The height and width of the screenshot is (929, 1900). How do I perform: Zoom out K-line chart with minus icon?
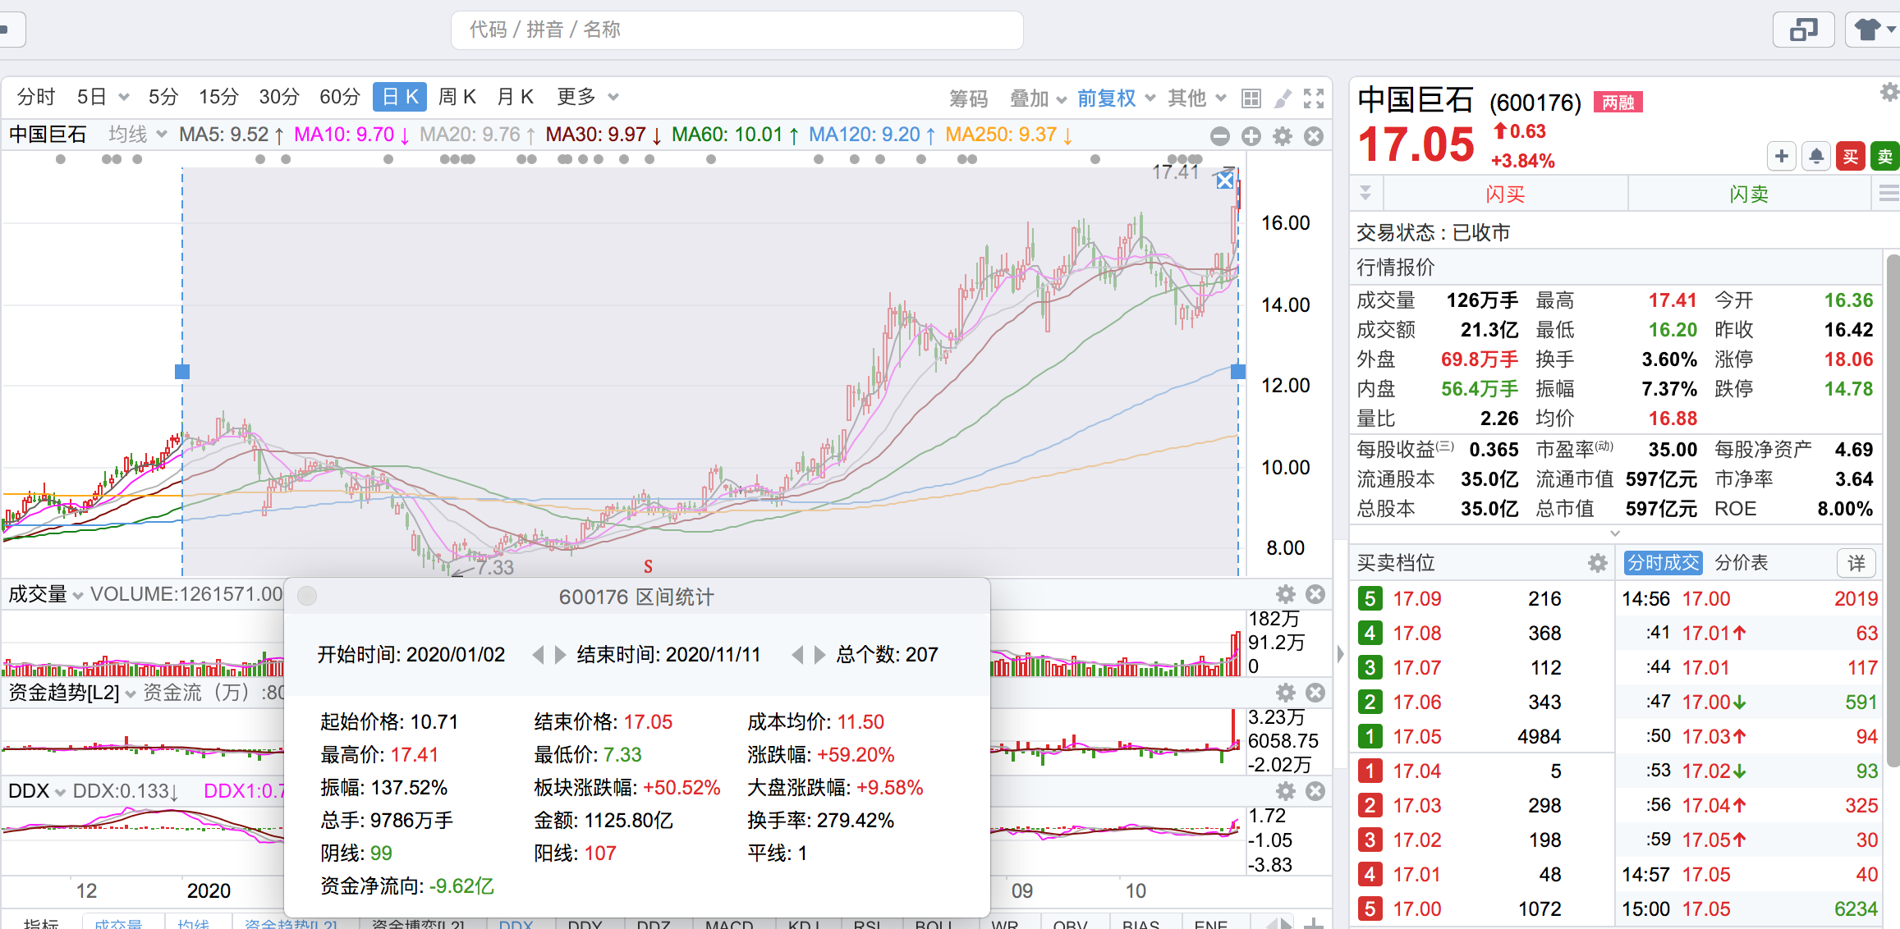pos(1220,136)
